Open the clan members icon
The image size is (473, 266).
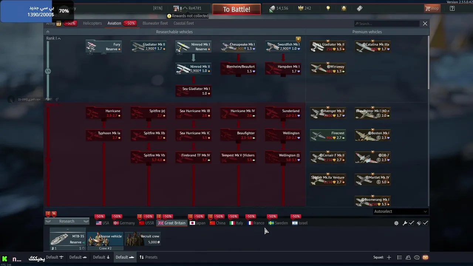408,258
